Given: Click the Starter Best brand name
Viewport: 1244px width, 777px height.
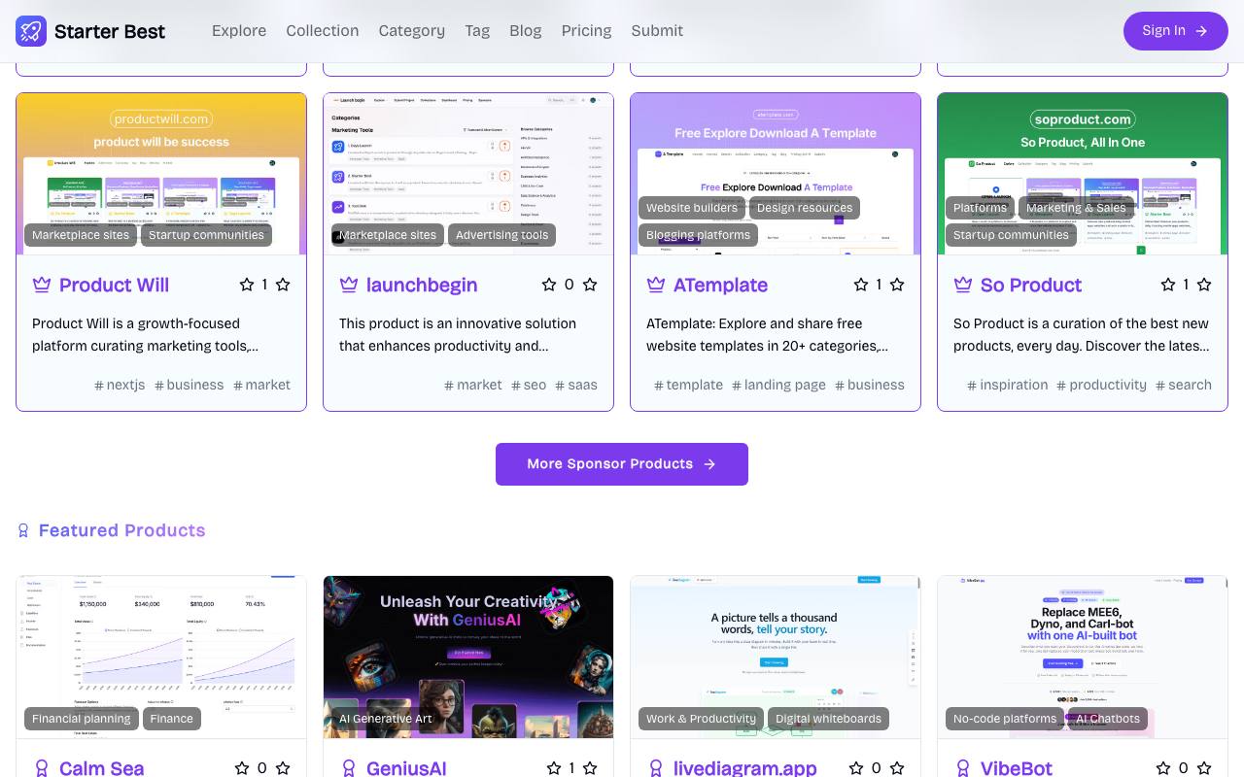Looking at the screenshot, I should click(110, 31).
